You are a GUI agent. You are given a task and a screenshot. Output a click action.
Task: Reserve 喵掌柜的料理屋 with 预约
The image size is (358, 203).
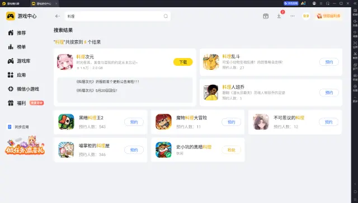pyautogui.click(x=134, y=150)
